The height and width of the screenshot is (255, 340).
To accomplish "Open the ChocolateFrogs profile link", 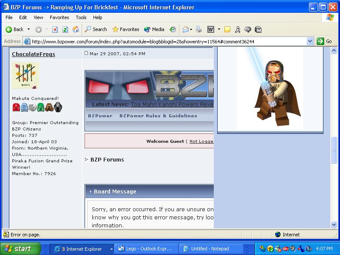I will click(34, 54).
